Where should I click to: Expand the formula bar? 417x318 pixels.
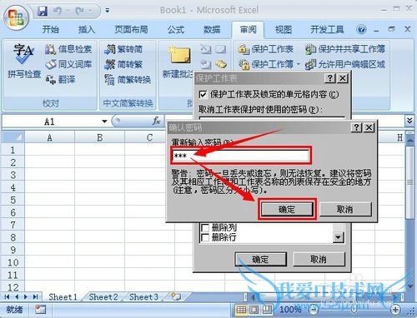click(x=409, y=121)
